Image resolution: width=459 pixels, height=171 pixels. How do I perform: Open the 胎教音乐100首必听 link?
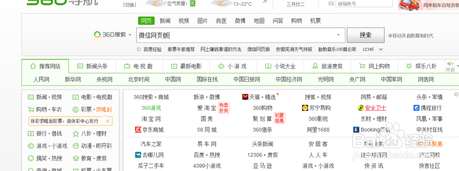click(337, 50)
